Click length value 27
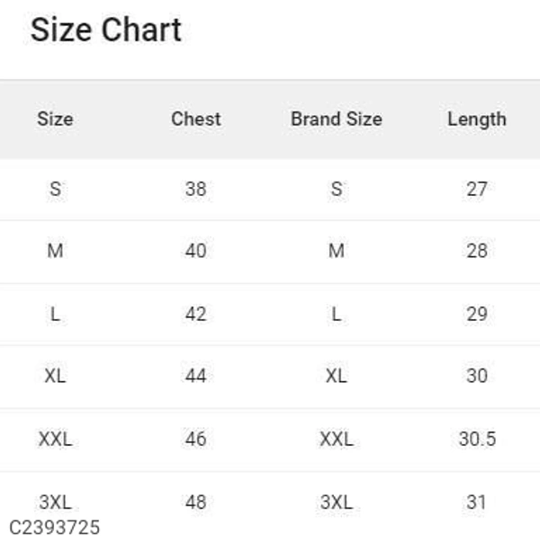The height and width of the screenshot is (542, 540). pyautogui.click(x=476, y=189)
